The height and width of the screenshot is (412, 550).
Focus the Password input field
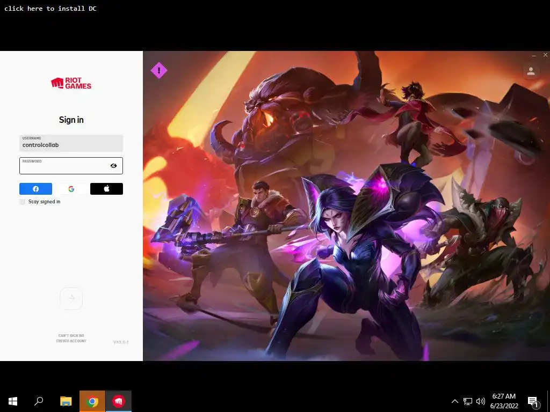click(71, 166)
